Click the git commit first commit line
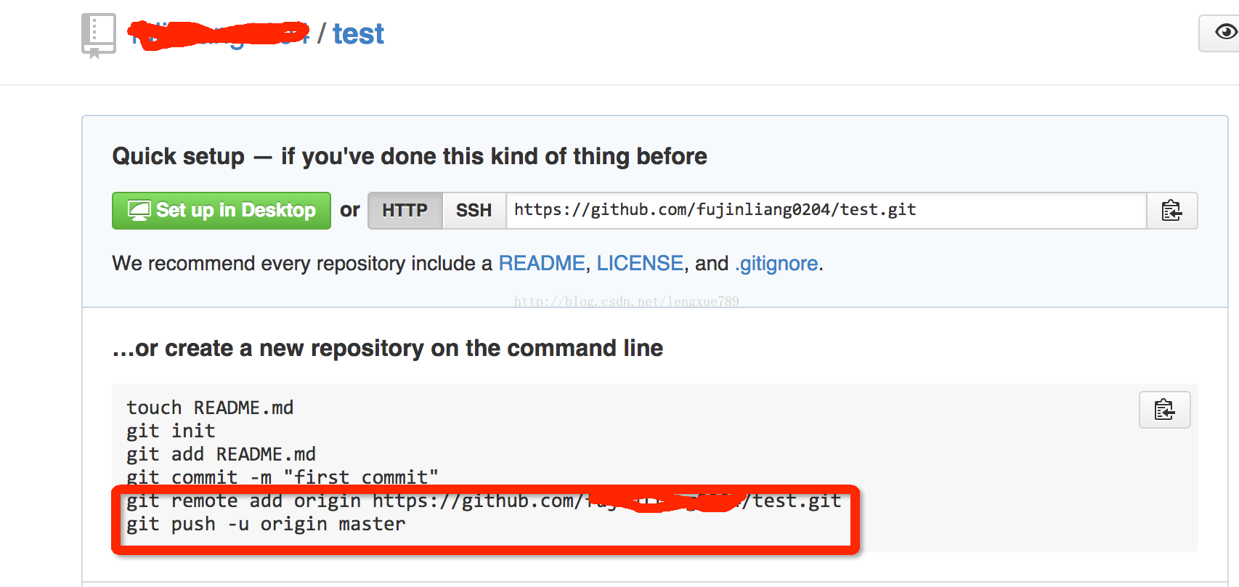 [x=283, y=477]
